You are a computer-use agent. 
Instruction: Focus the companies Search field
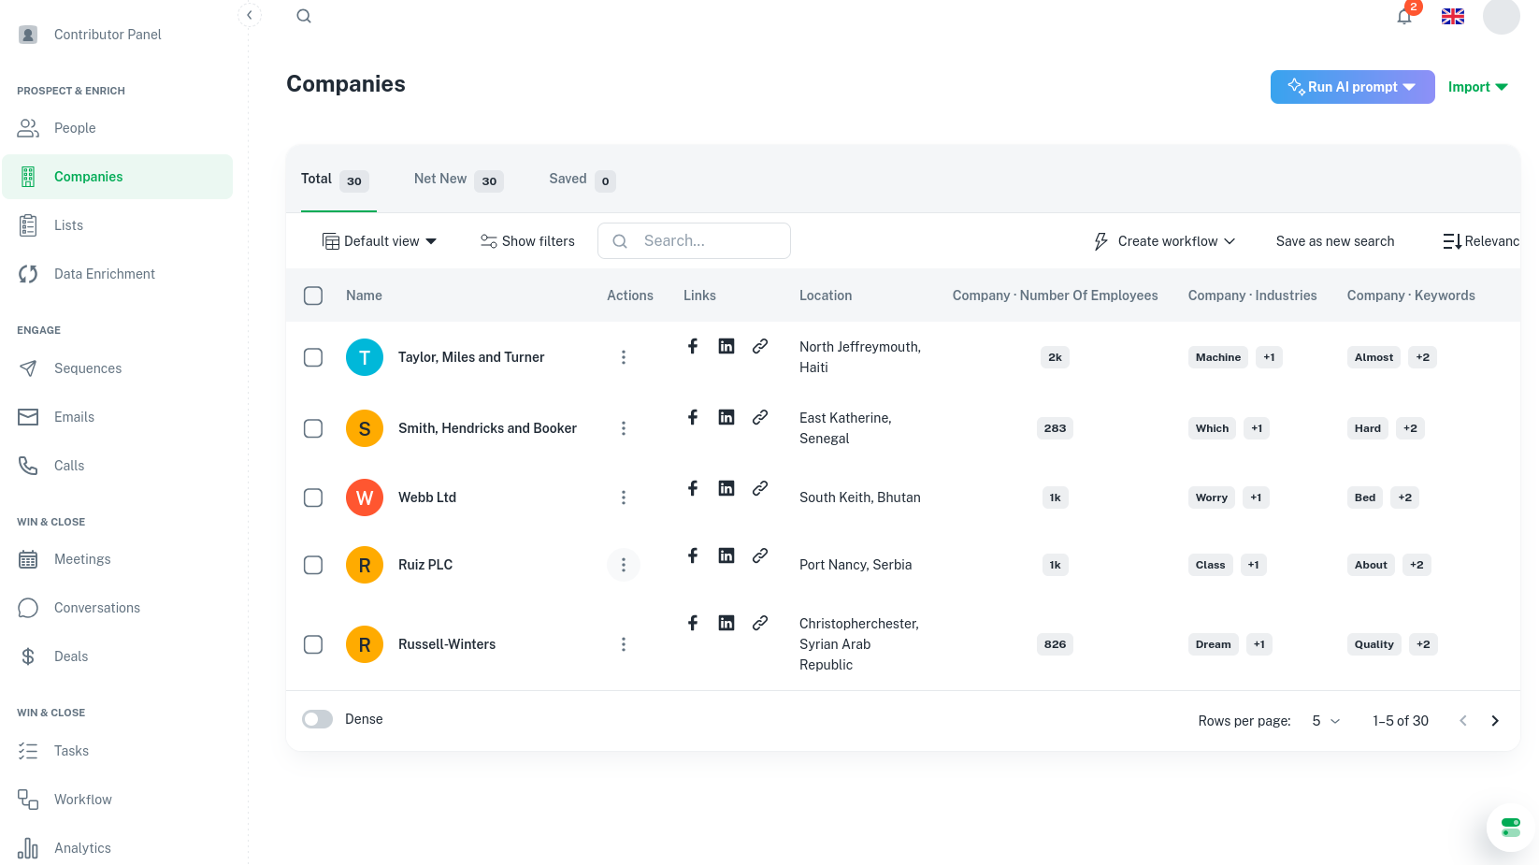point(694,241)
